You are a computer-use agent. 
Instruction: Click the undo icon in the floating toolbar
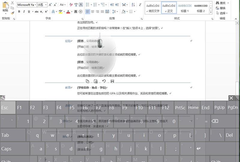104,81
